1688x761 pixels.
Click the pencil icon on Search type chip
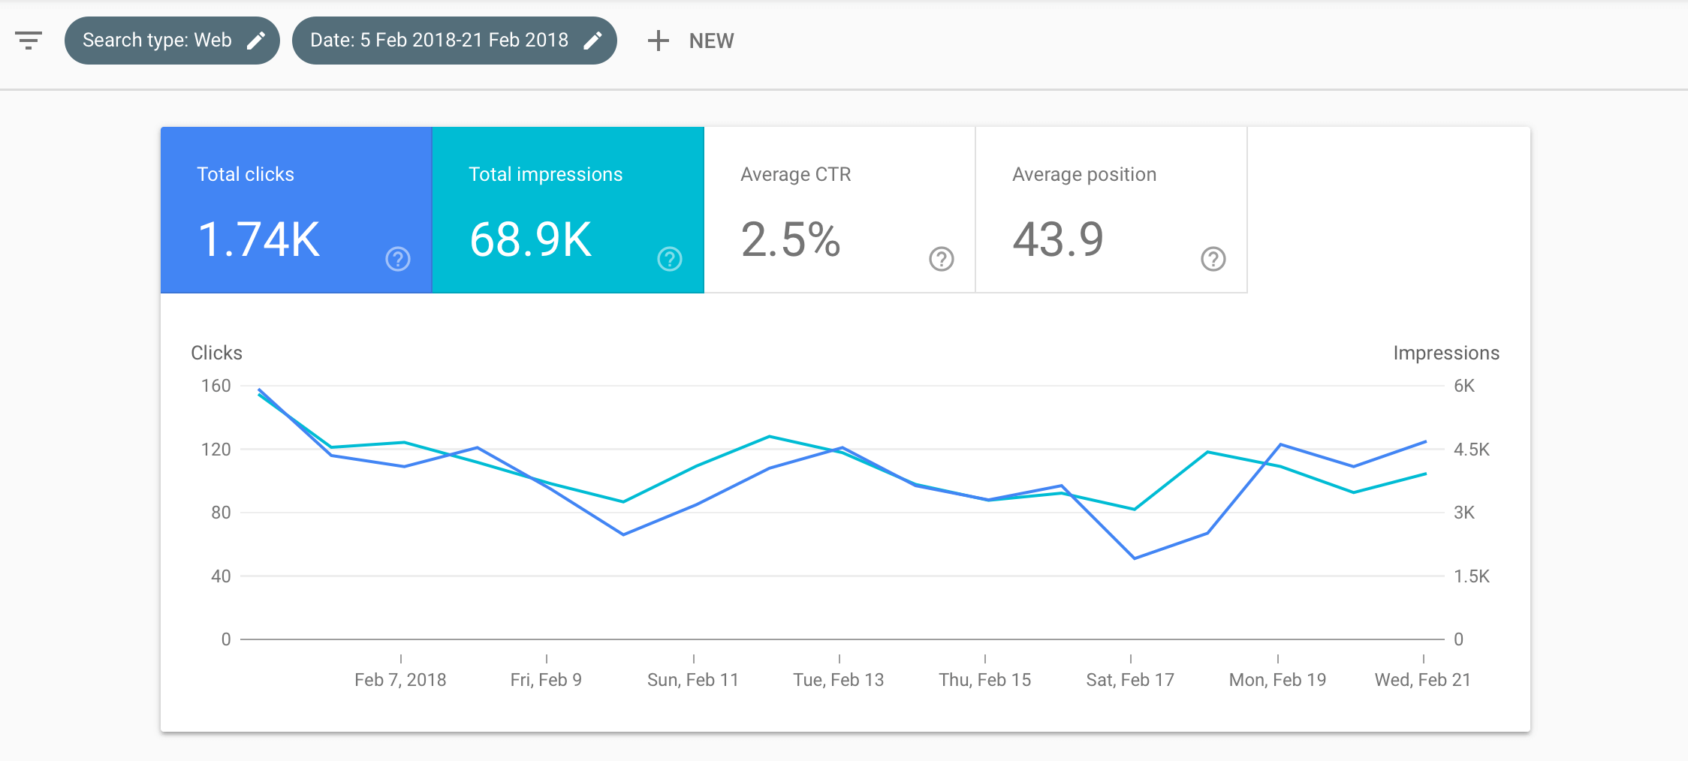click(257, 41)
